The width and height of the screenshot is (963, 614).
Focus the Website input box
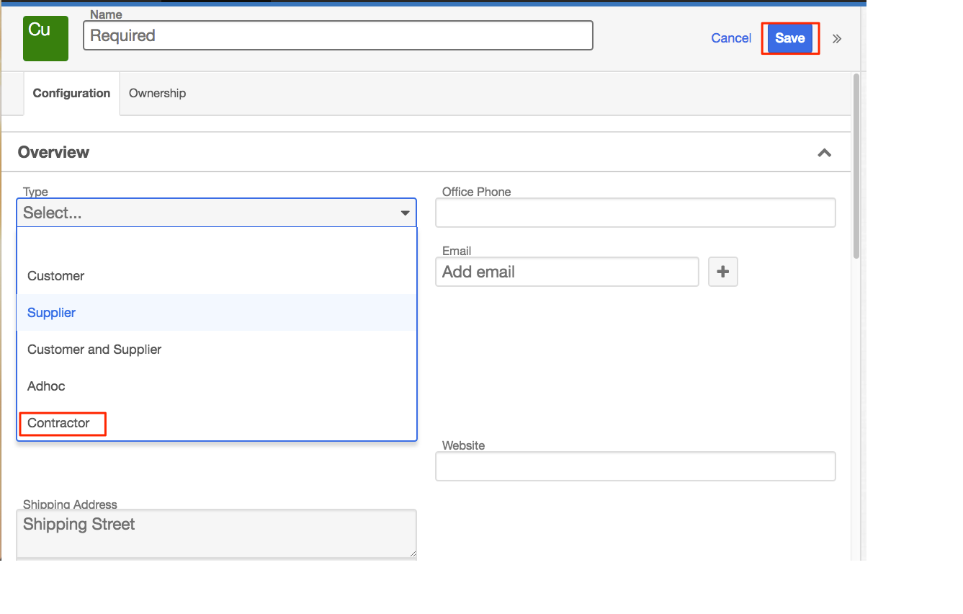635,466
